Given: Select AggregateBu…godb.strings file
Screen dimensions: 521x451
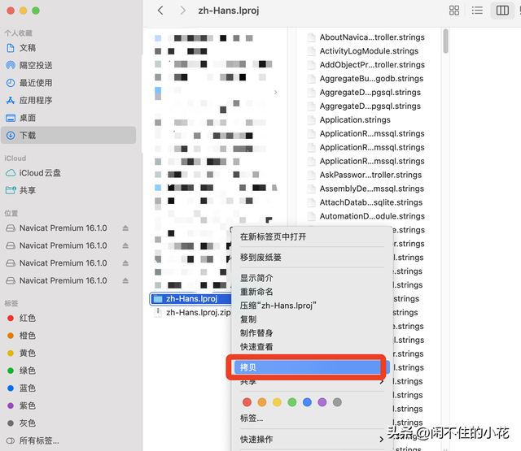Looking at the screenshot, I should (x=366, y=79).
